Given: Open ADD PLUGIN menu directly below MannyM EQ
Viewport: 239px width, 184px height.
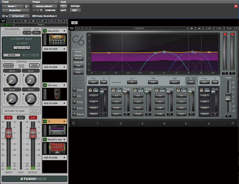Looking at the screenshot, I should pyautogui.click(x=55, y=49).
